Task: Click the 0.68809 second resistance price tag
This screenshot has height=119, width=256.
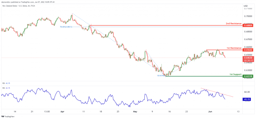Action: [x=248, y=26]
